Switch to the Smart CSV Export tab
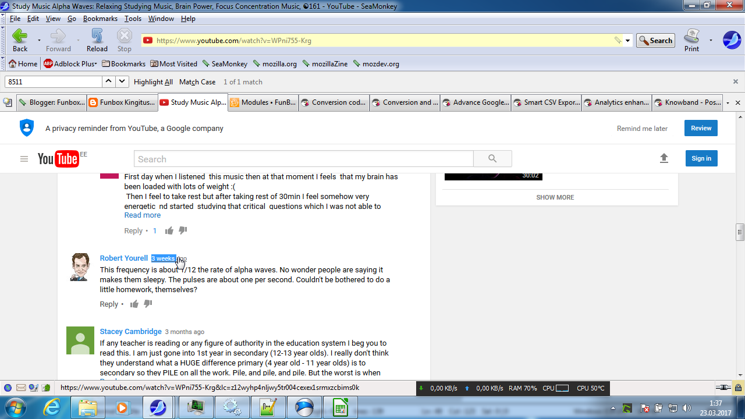 point(547,102)
